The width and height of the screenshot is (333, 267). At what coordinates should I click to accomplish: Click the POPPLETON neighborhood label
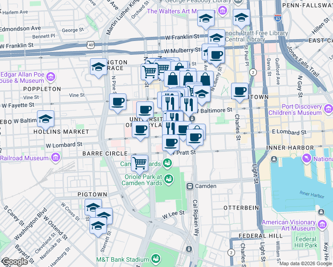point(42,89)
